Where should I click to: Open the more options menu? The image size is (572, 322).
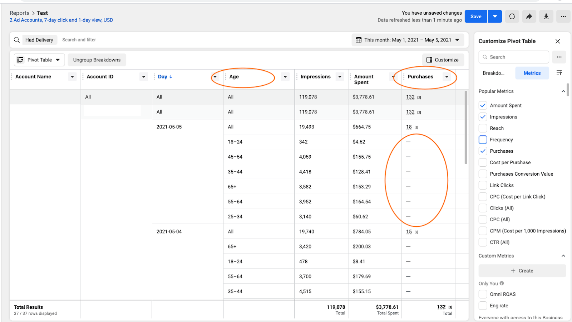click(x=563, y=16)
